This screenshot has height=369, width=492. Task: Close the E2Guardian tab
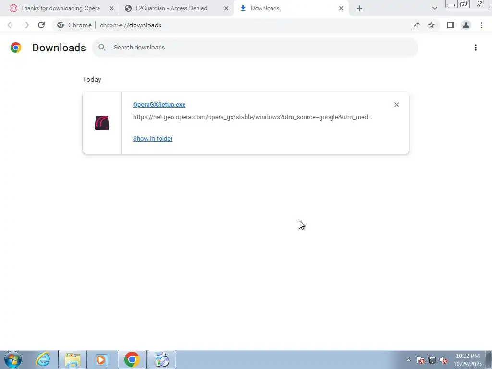226,9
